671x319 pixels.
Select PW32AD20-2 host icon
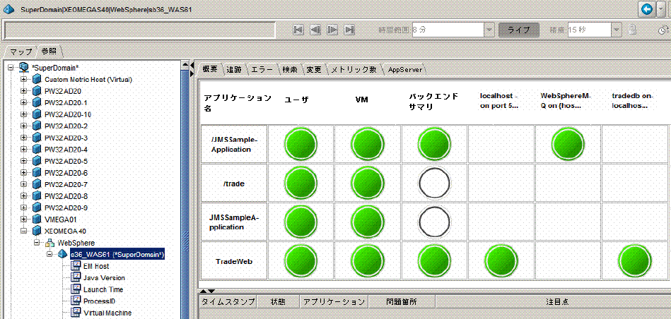[x=37, y=126]
